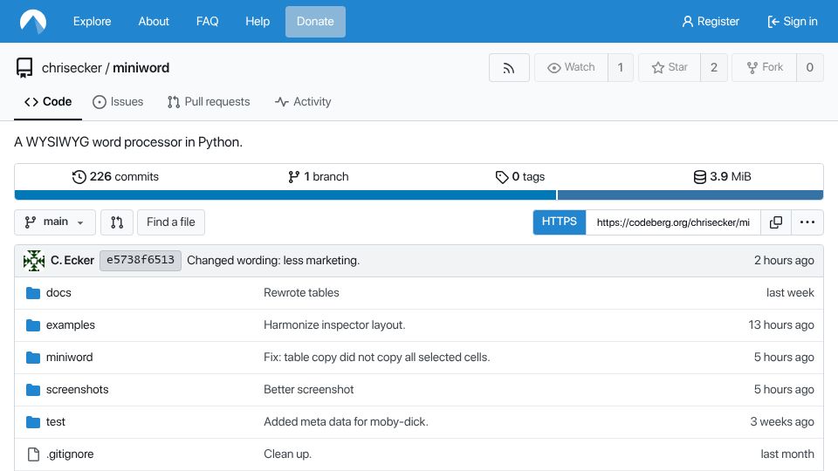Click the language statistics bar

click(x=419, y=195)
